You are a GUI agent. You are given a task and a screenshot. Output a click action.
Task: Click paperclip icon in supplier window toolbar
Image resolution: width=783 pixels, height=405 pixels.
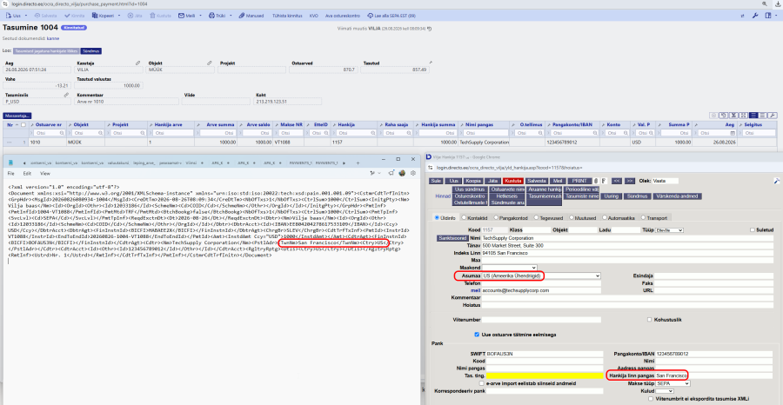(x=595, y=181)
